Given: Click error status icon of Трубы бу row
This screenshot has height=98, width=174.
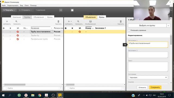Looking at the screenshot, I should click(x=18, y=35).
